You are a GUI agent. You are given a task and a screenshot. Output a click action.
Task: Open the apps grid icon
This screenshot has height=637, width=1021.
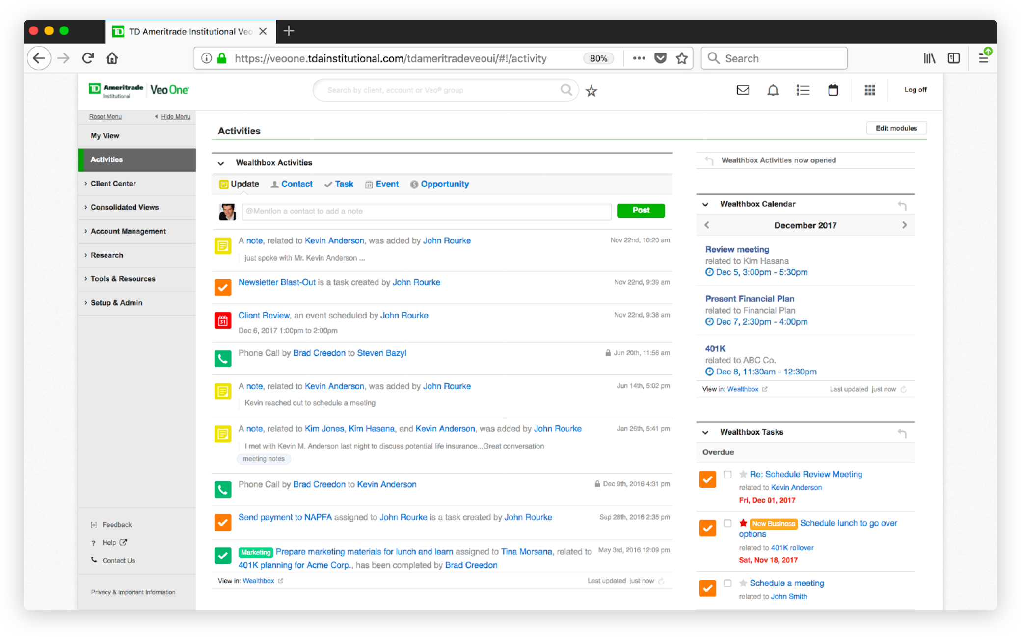pyautogui.click(x=869, y=90)
